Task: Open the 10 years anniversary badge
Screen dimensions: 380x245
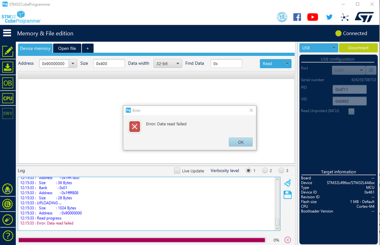Action: coord(282,17)
